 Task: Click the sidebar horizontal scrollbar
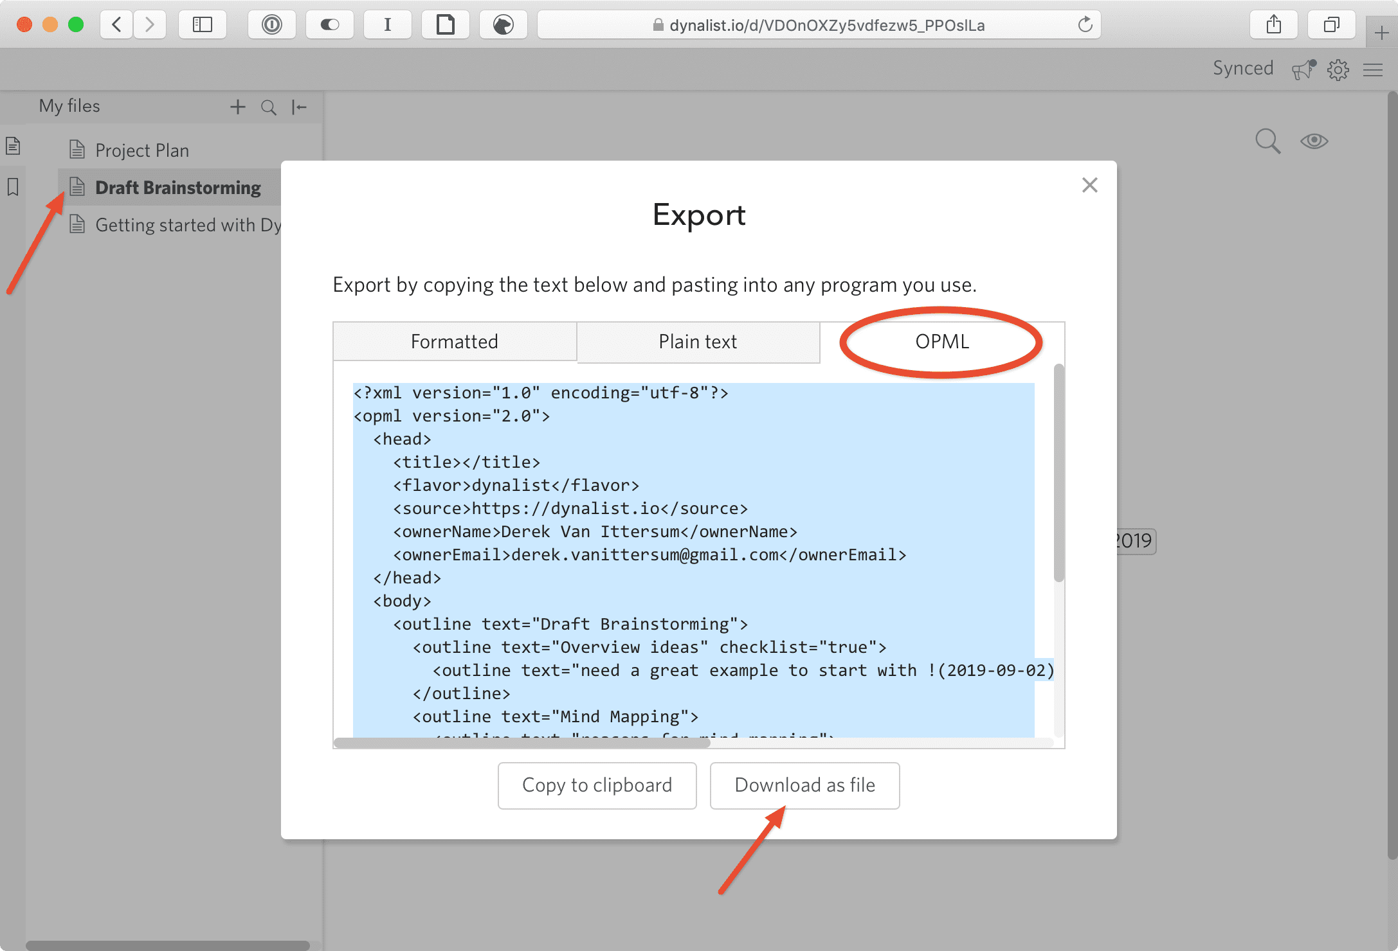click(x=167, y=946)
